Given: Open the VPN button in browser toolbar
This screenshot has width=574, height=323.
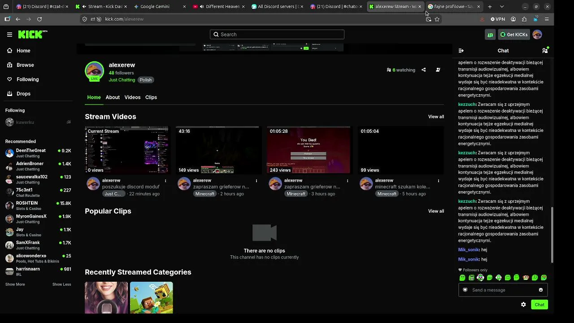Looking at the screenshot, I should coord(498,19).
